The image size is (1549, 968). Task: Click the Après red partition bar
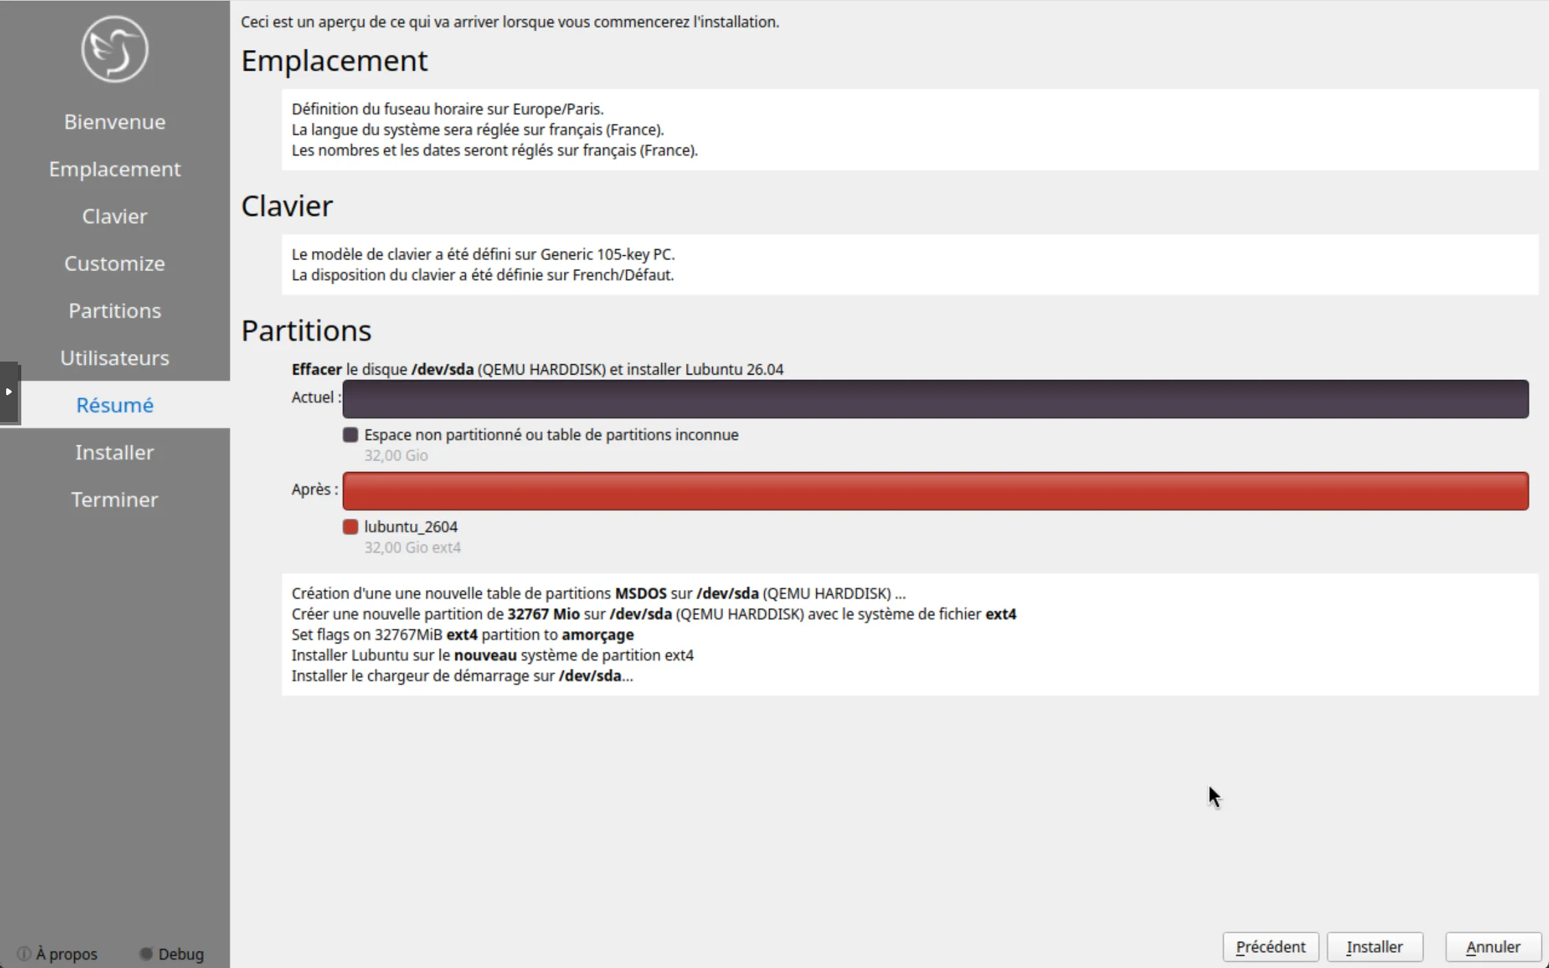[x=936, y=491]
